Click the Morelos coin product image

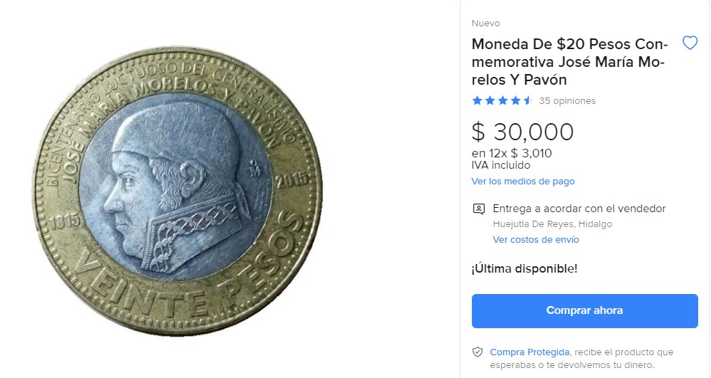[x=179, y=191]
